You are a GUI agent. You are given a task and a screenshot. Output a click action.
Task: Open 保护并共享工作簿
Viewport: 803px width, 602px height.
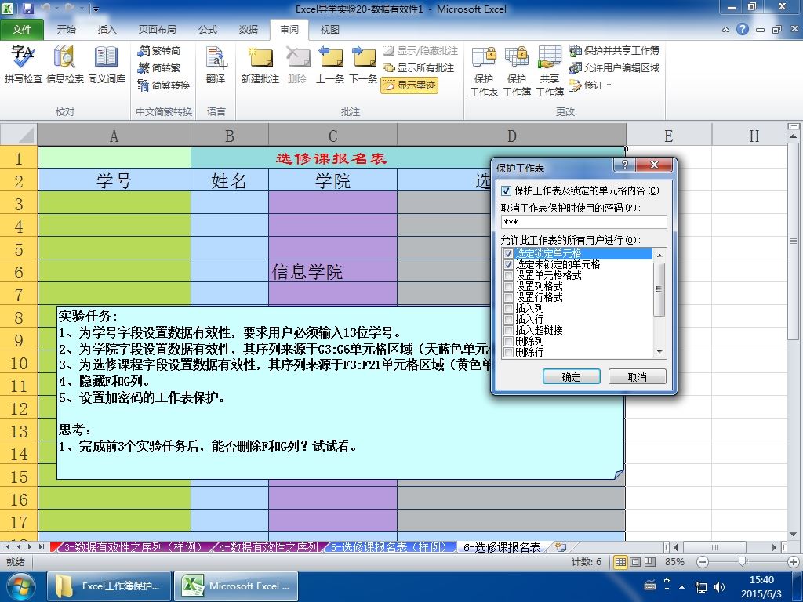tap(615, 51)
